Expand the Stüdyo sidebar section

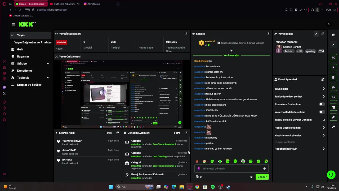coord(48,64)
